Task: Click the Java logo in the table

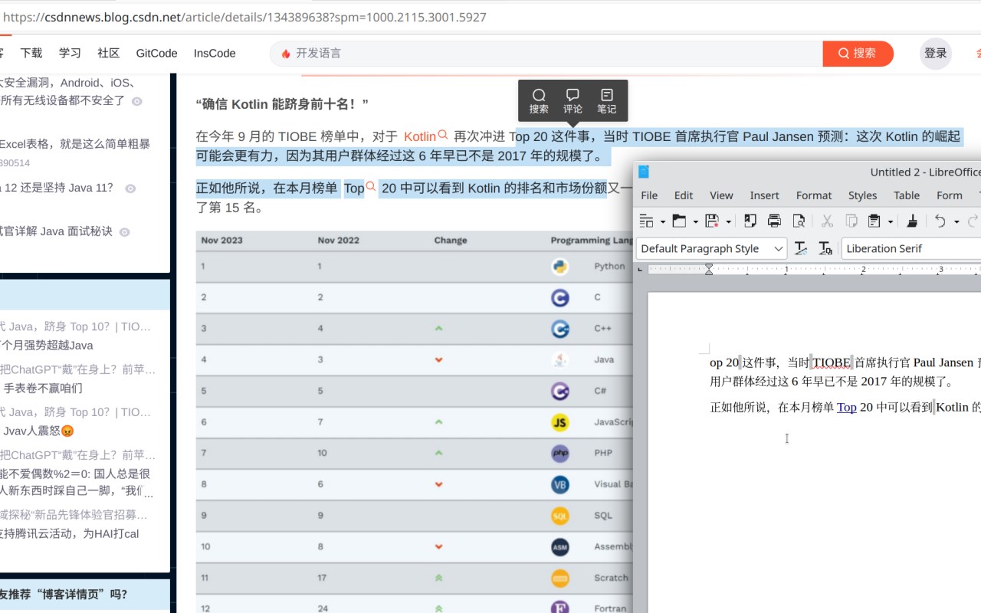Action: [560, 359]
